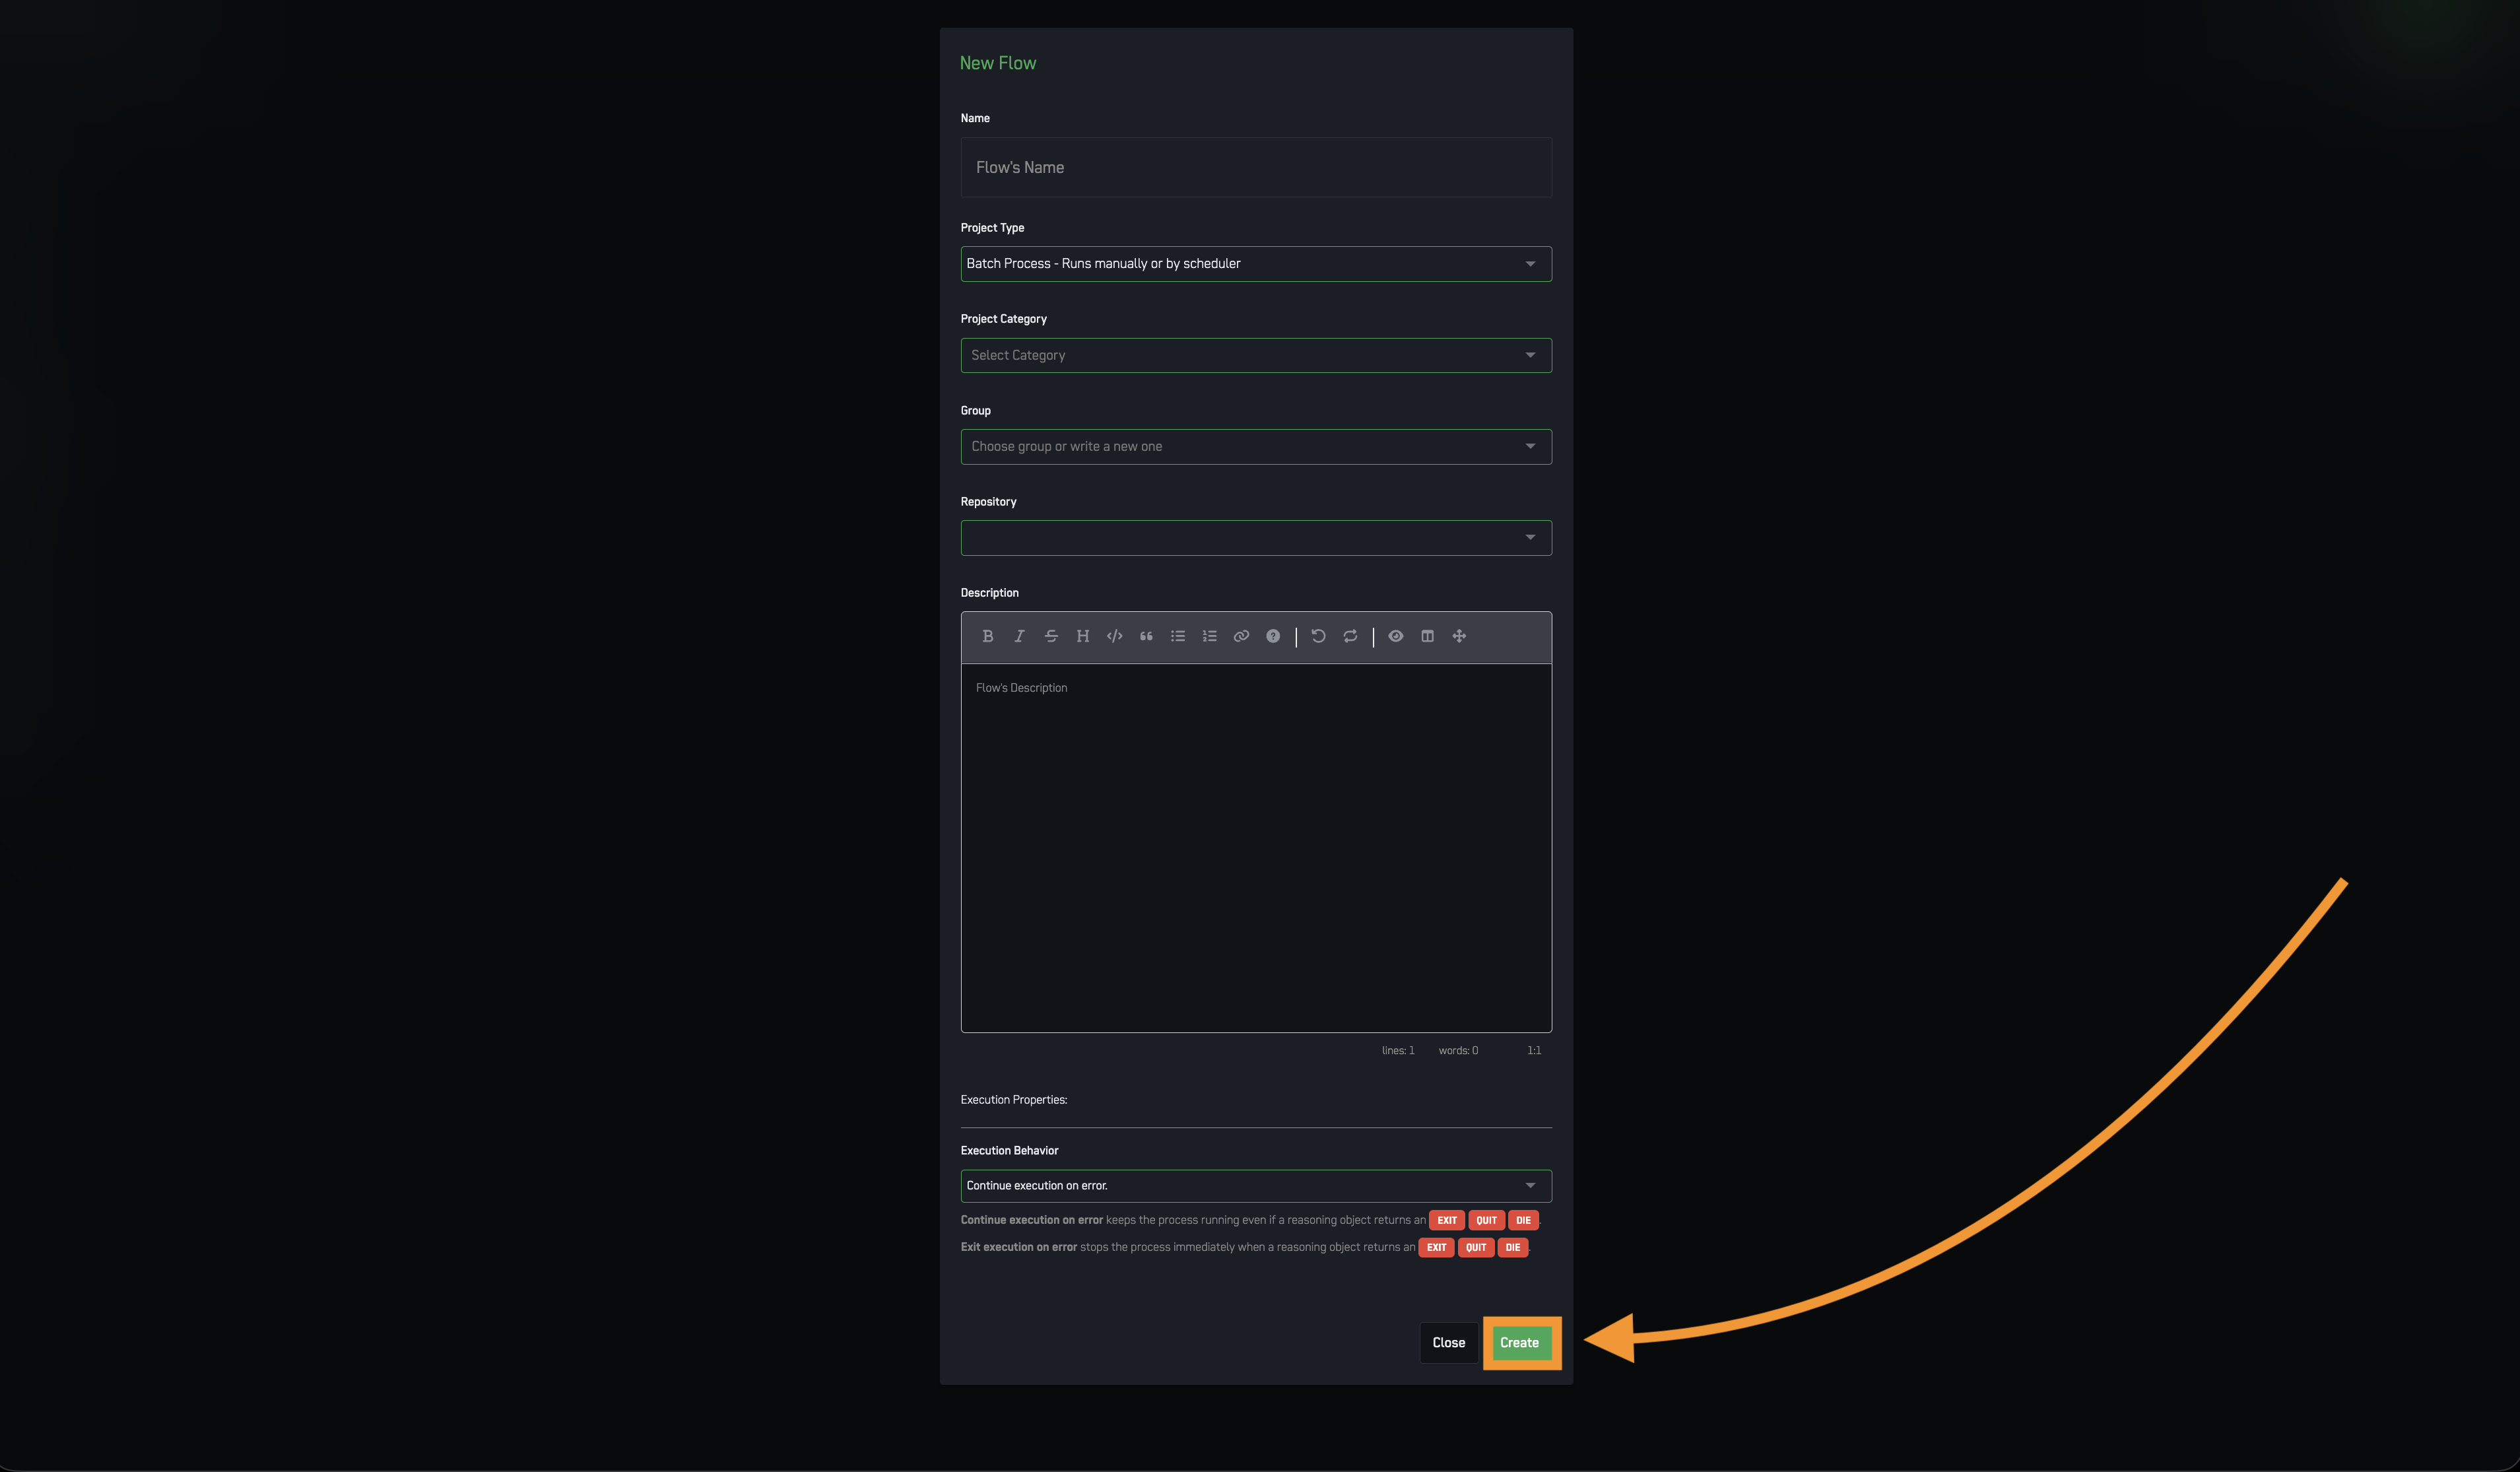Image resolution: width=2520 pixels, height=1472 pixels.
Task: Expand the Group chooser combo box
Action: (x=1256, y=447)
